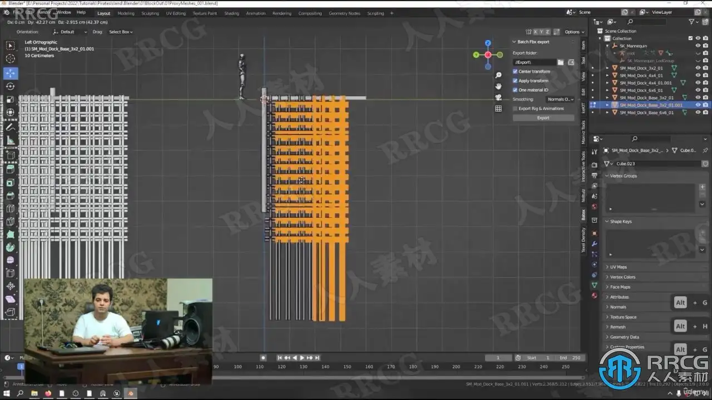712x400 pixels.
Task: Open the Drag Select Box dropdown
Action: 121,32
